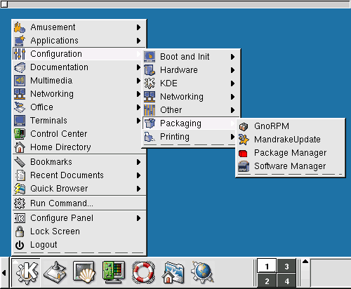
Task: Launch the globe web browser icon
Action: click(202, 273)
